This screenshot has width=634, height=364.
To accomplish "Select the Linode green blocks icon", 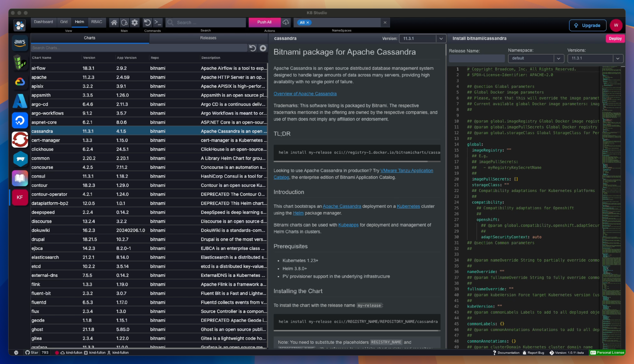I will click(x=20, y=62).
